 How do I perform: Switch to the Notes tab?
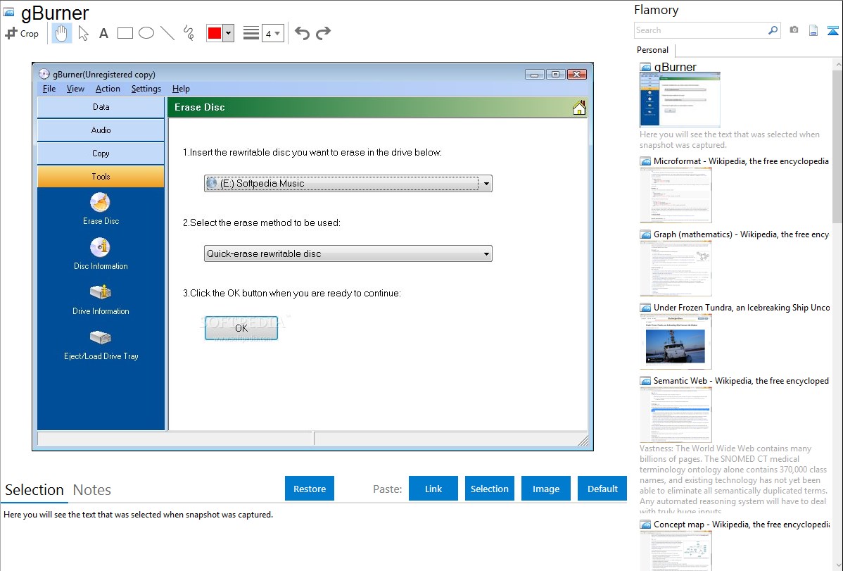point(92,490)
